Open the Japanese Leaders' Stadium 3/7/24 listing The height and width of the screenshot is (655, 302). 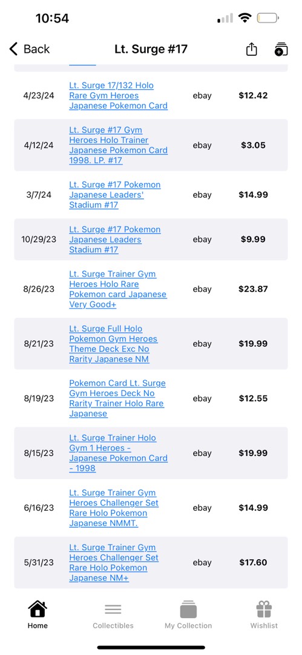coord(115,195)
